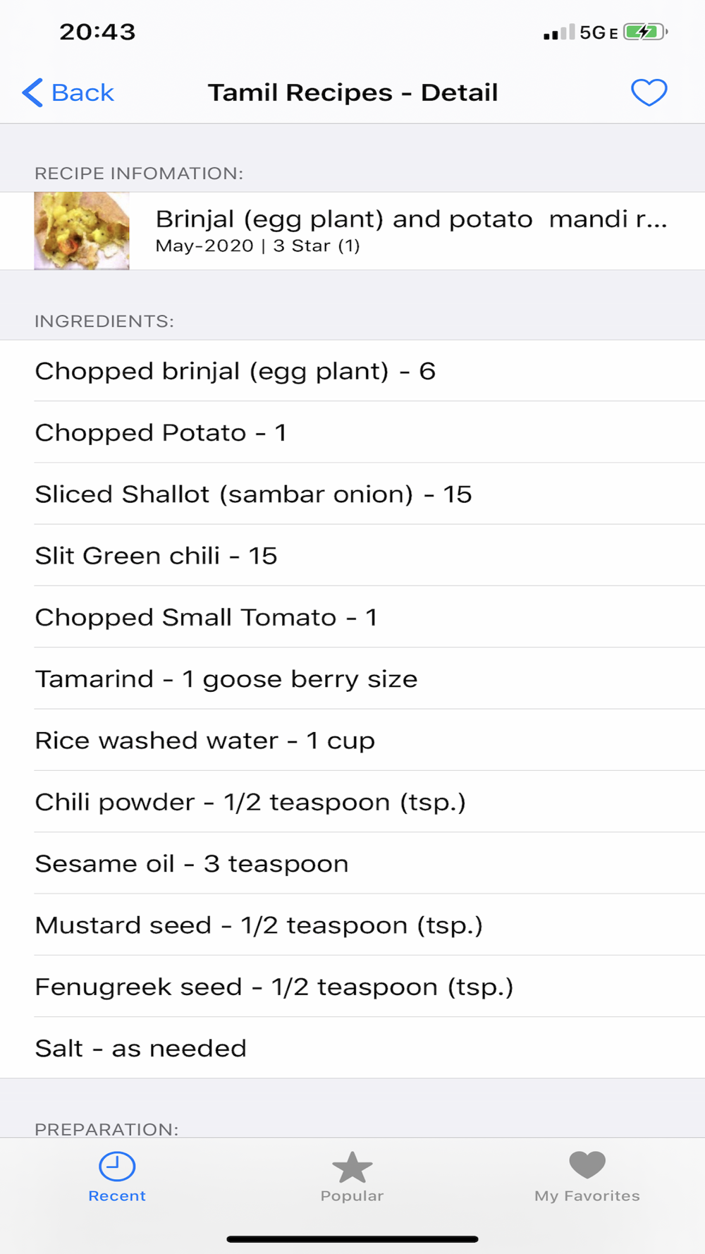Tap the heart favorite icon
Image resolution: width=705 pixels, height=1254 pixels.
(649, 92)
